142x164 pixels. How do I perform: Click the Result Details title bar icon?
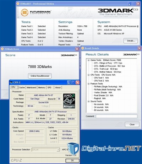83,48
